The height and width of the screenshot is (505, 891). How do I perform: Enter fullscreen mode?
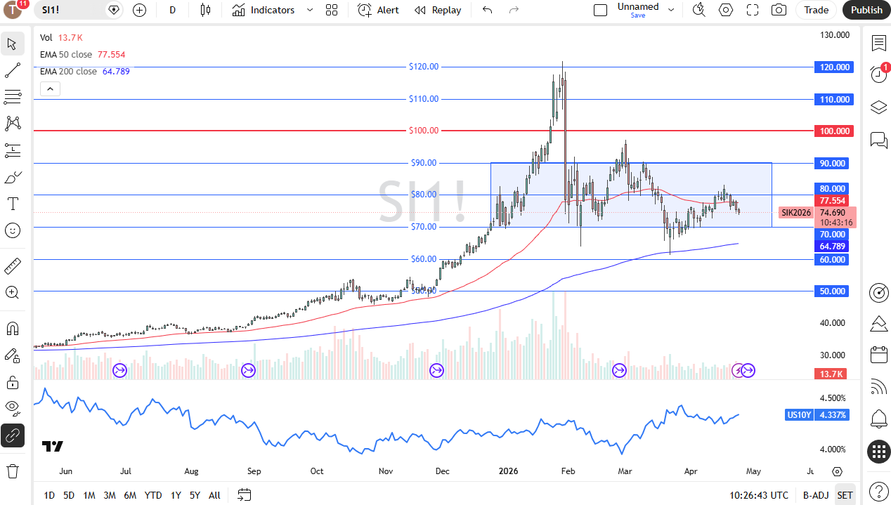[753, 10]
